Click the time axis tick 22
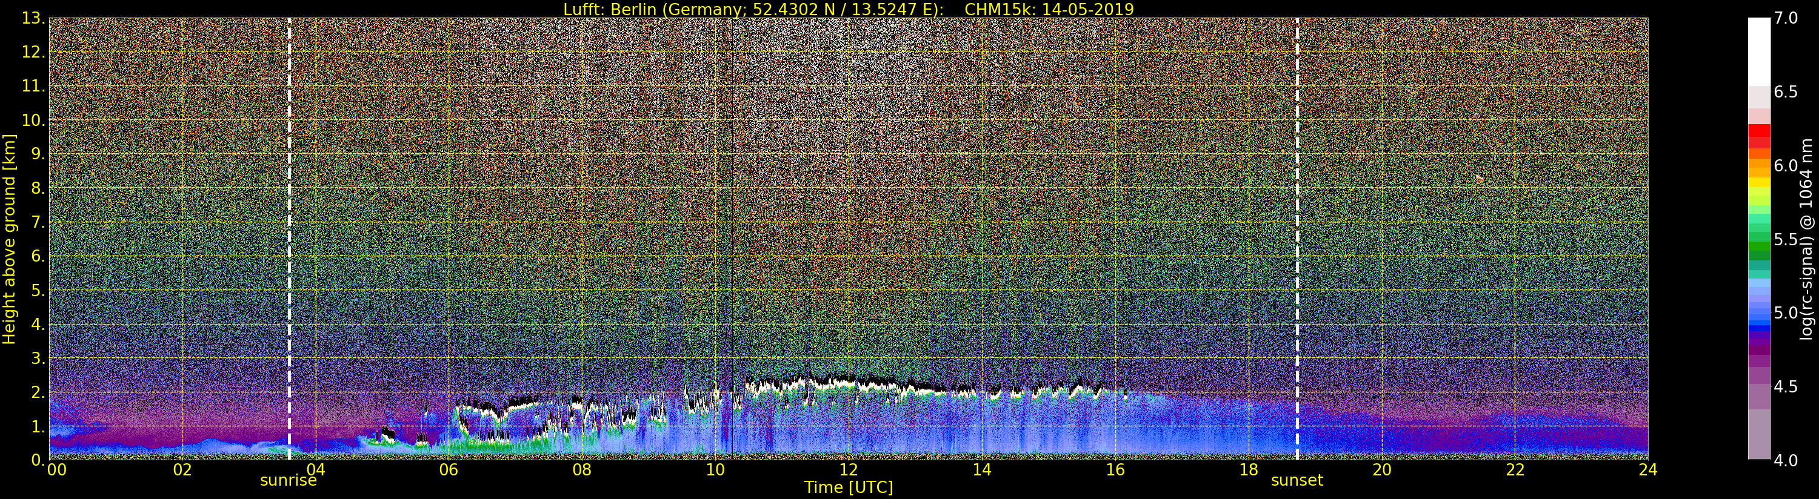This screenshot has height=499, width=1819. point(1515,471)
